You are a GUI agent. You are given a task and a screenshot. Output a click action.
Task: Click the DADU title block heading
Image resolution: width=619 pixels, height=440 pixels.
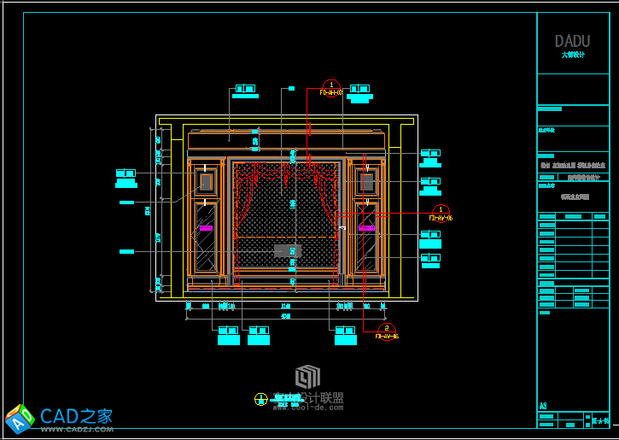coord(572,42)
